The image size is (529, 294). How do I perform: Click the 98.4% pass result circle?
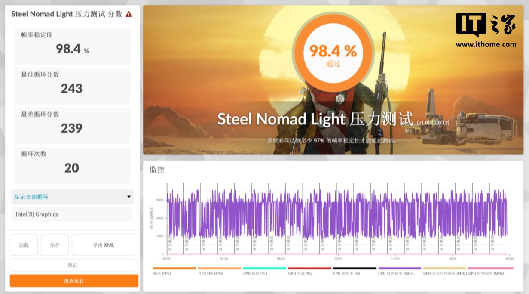pos(333,53)
